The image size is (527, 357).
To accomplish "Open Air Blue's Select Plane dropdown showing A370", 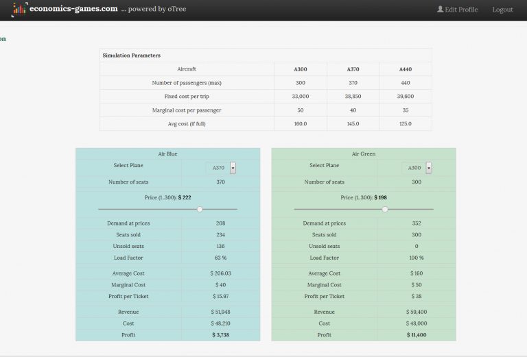I will 219,168.
